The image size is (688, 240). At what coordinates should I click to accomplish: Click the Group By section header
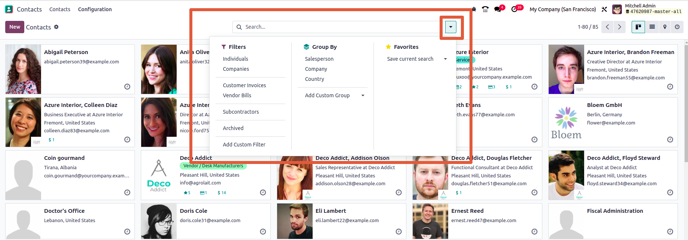(320, 47)
